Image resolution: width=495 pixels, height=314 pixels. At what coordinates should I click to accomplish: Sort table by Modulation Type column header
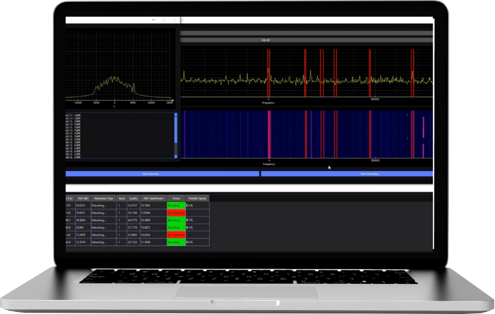pos(103,198)
